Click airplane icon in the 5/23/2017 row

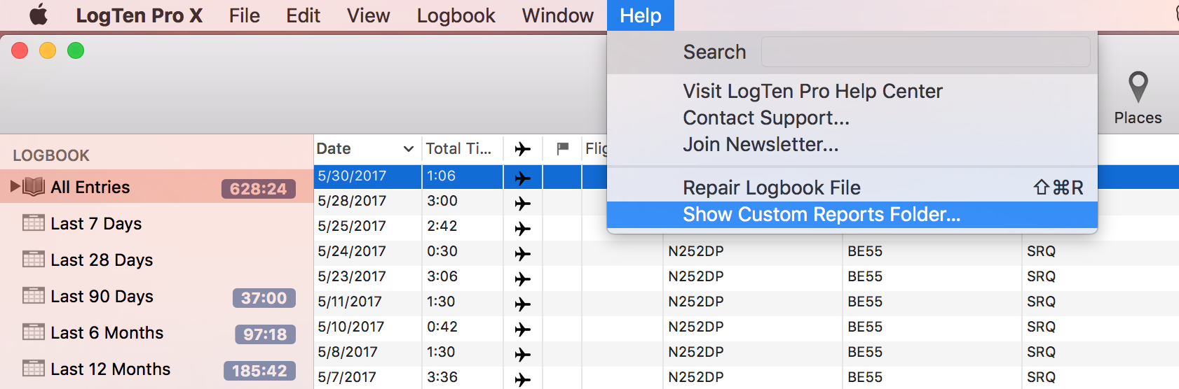523,279
